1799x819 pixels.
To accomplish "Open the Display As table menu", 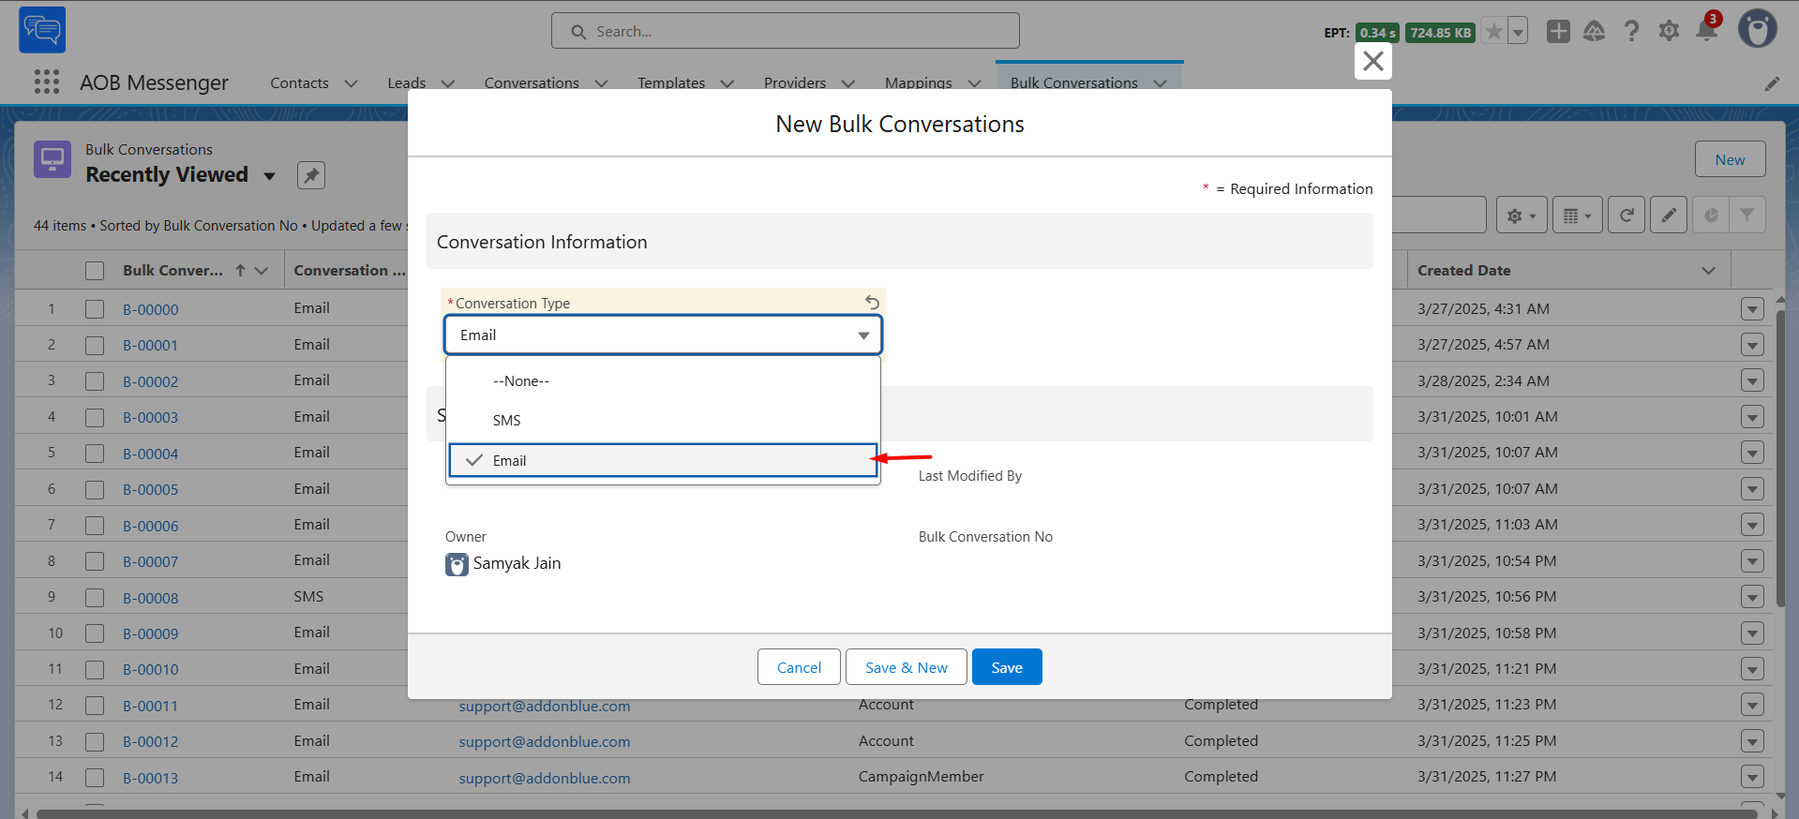I will [1578, 216].
